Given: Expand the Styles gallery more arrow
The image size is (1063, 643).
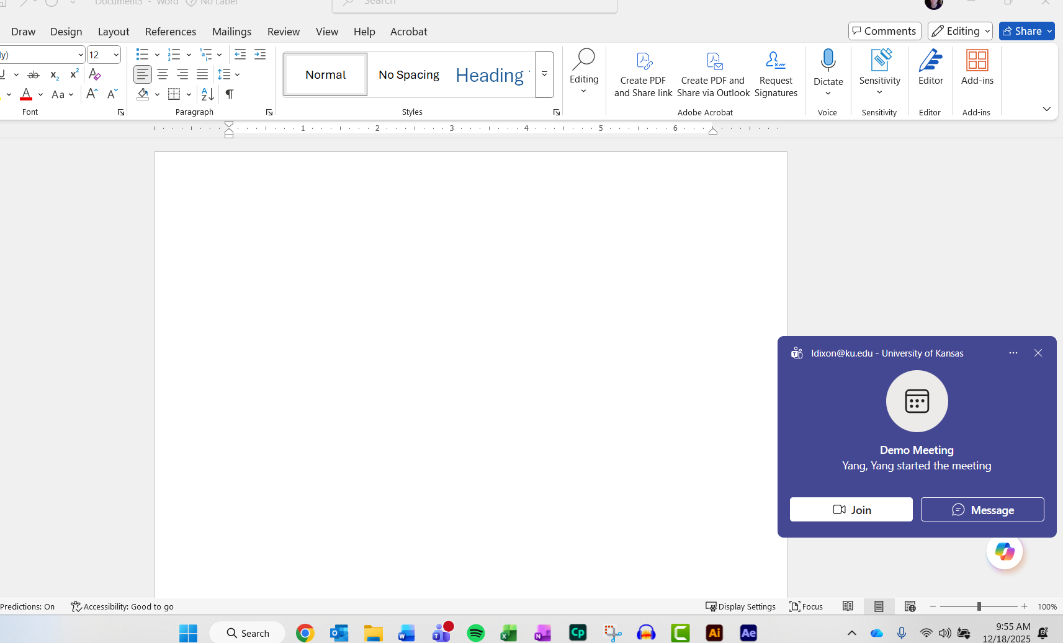Looking at the screenshot, I should (544, 74).
